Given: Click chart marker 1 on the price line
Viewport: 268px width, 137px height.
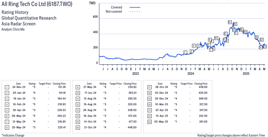Looking at the screenshot, I should 185,52.
